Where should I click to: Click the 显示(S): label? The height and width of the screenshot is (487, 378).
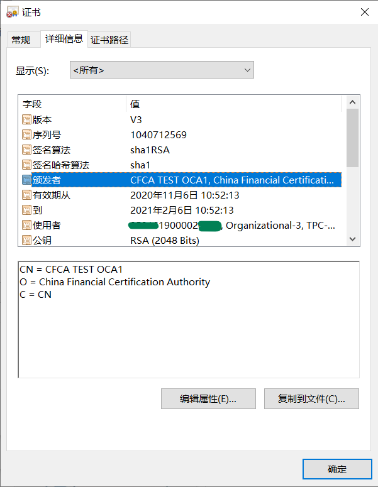(32, 70)
